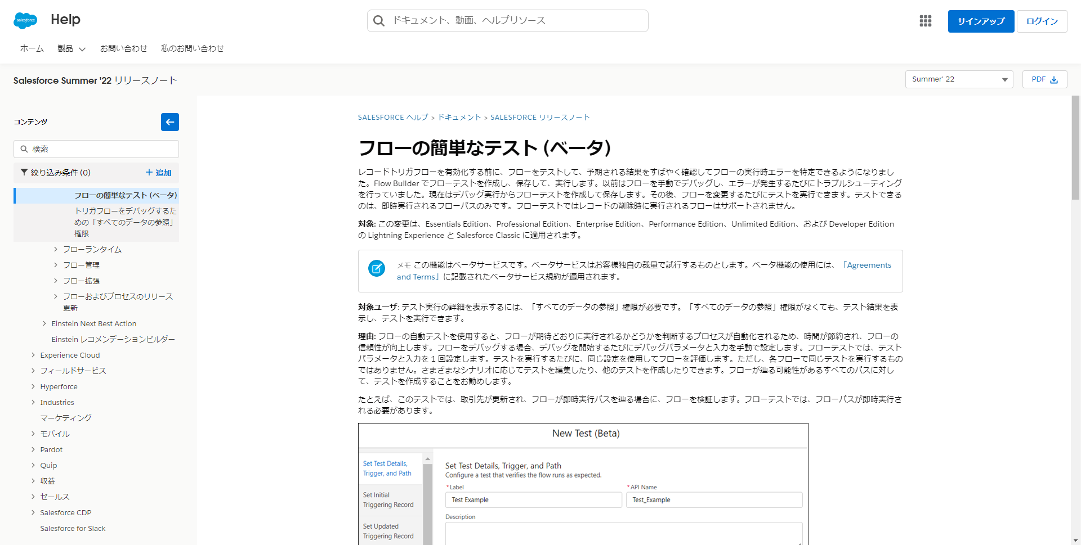
Task: Open the 製品 dropdown menu
Action: coord(72,48)
